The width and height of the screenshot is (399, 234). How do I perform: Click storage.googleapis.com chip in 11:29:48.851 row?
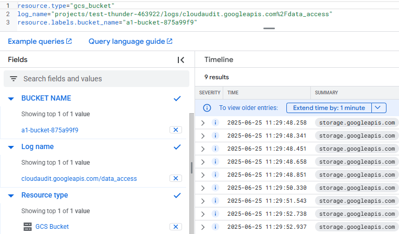[357, 175]
